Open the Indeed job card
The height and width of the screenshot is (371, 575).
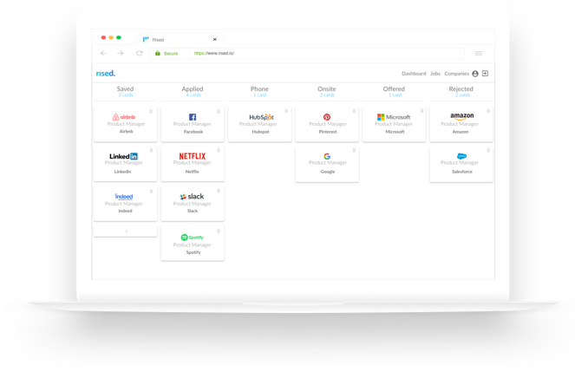tap(126, 204)
